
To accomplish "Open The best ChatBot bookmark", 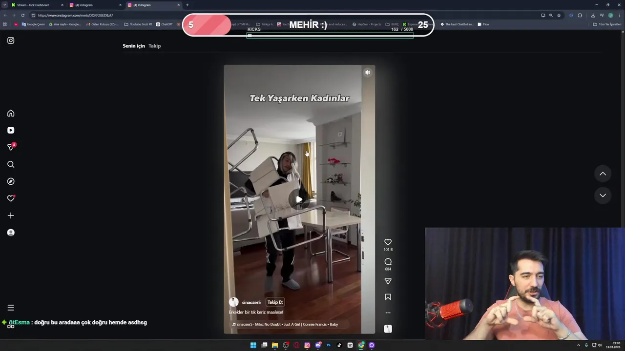I will click(457, 24).
